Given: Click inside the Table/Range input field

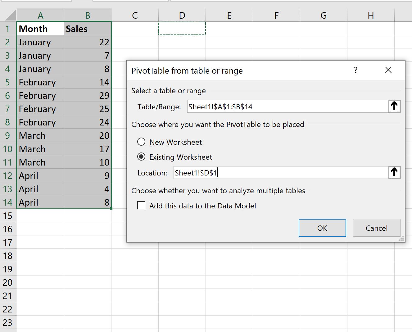Looking at the screenshot, I should (x=279, y=106).
